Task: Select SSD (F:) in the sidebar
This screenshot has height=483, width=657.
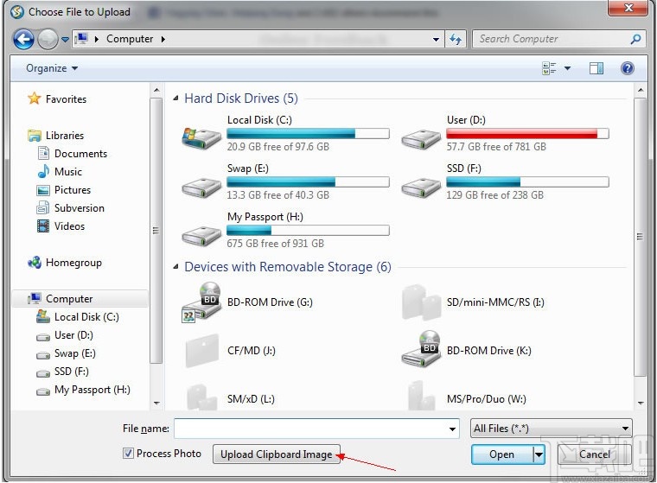Action: pos(71,372)
